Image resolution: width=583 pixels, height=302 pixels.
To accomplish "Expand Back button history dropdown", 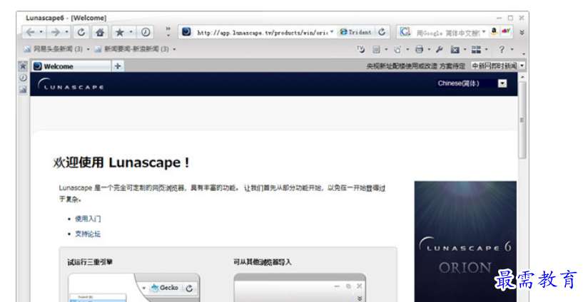I will click(x=41, y=32).
